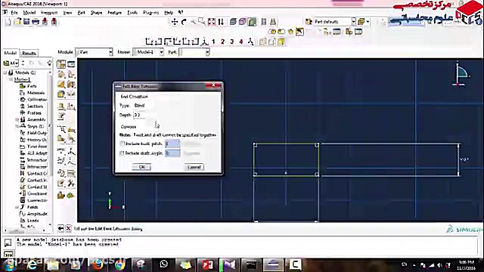Viewport: 484px width, 272px height.
Task: Click the Save Model Database icon
Action: [x=26, y=22]
